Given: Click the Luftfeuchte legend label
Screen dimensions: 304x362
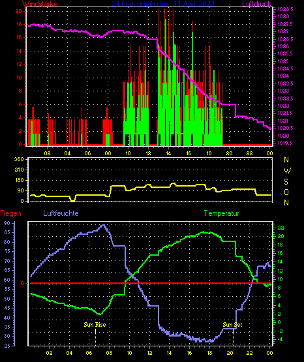Looking at the screenshot, I should tap(61, 213).
